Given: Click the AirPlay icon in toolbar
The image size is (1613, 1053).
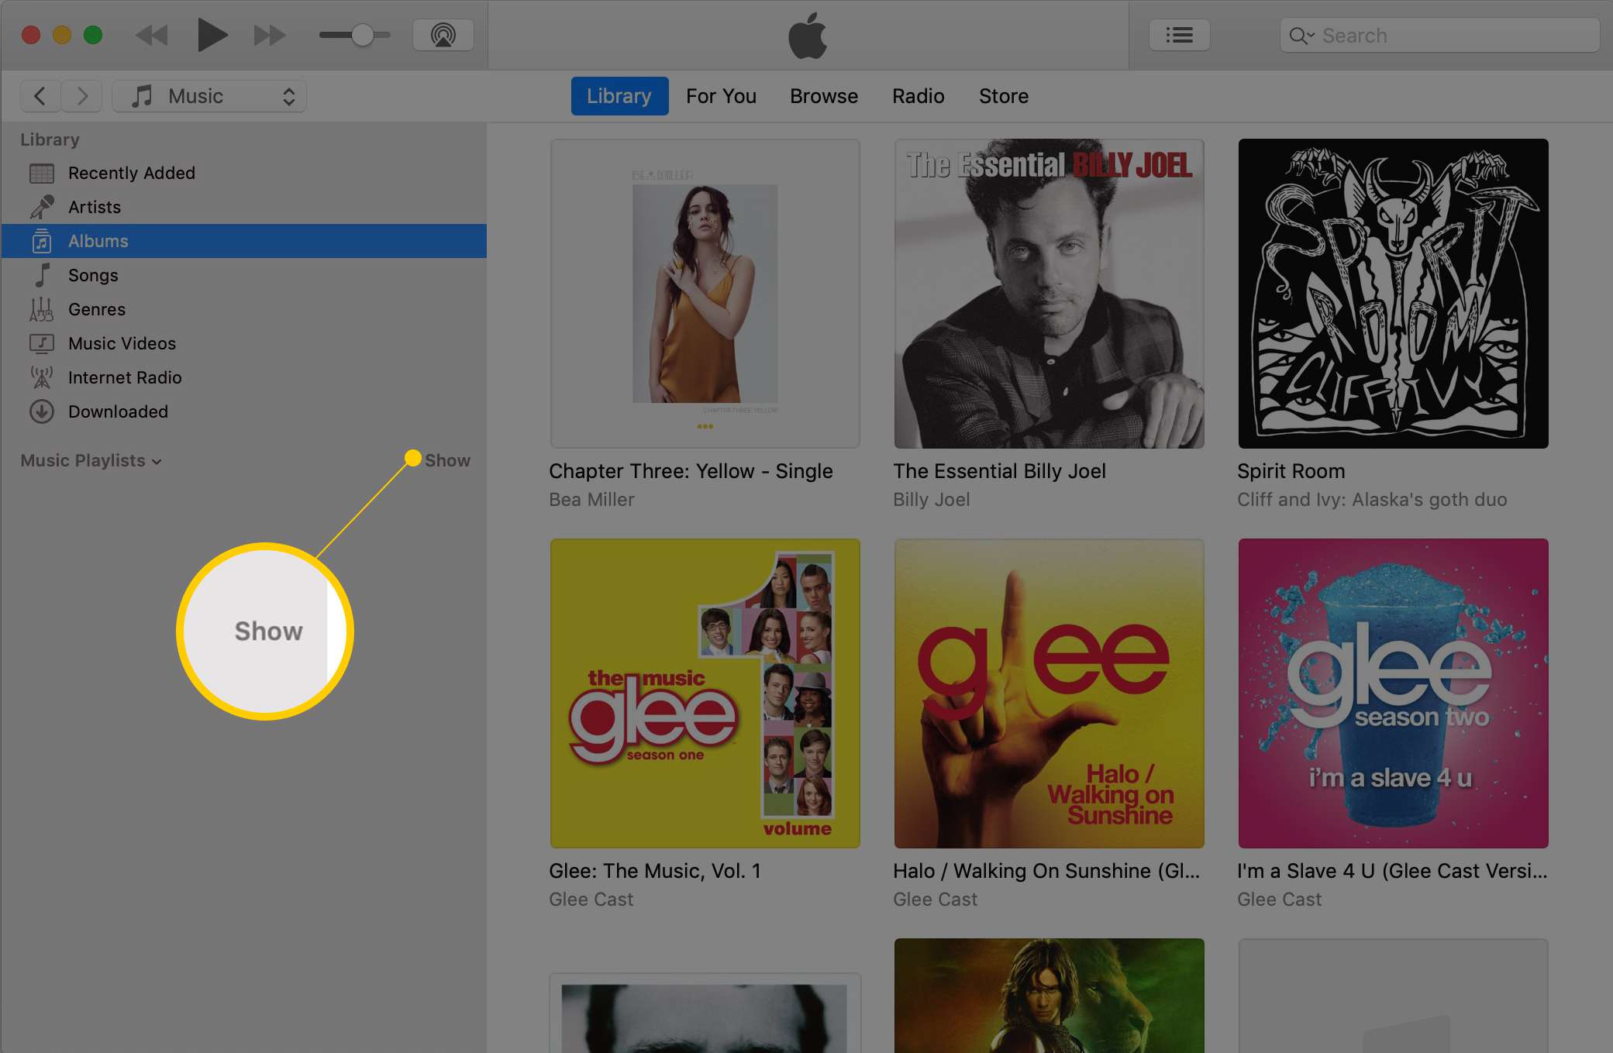Looking at the screenshot, I should pos(446,36).
